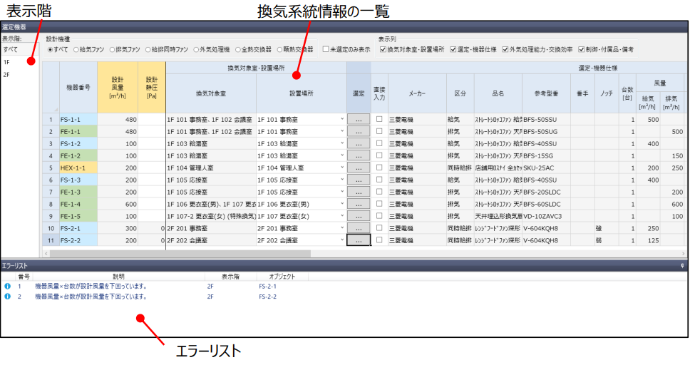Screen dimensions: 690x365
Task: Click the info icon for error 2
Action: 7,297
